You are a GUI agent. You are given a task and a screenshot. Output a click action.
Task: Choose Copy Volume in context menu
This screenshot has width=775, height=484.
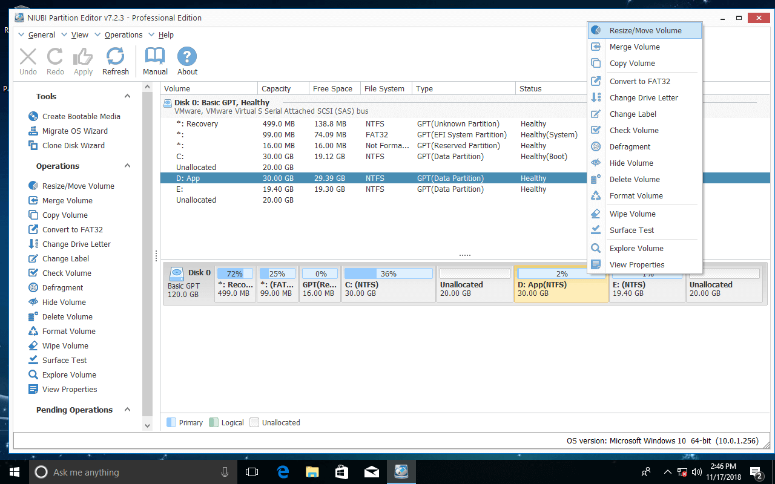(x=645, y=63)
